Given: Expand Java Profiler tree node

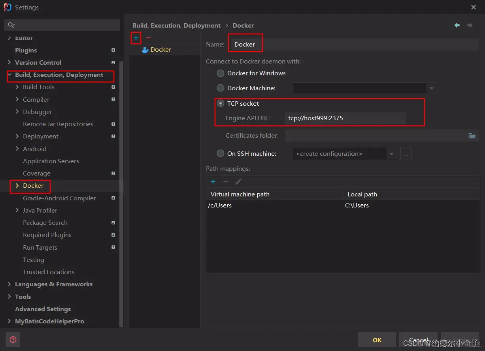Looking at the screenshot, I should (17, 210).
